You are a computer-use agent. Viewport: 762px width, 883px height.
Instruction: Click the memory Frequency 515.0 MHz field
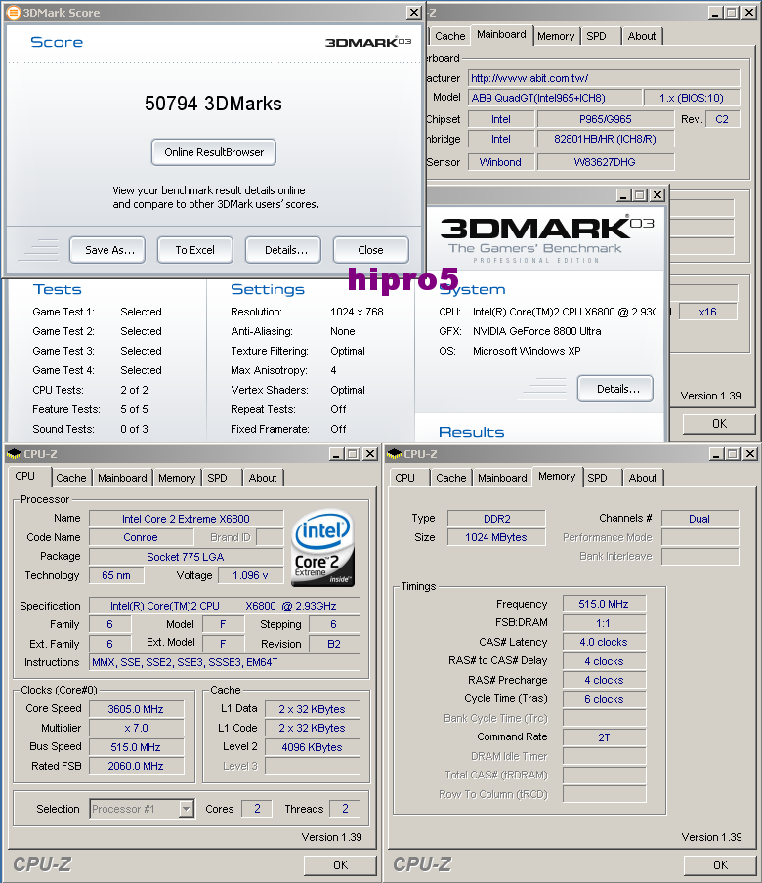(x=604, y=604)
